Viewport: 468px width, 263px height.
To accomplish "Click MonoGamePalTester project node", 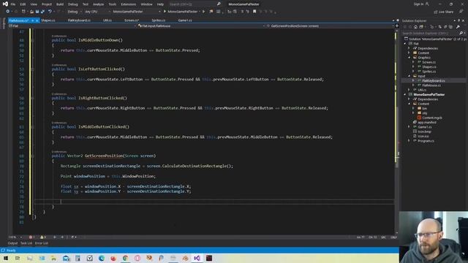I will click(x=429, y=94).
